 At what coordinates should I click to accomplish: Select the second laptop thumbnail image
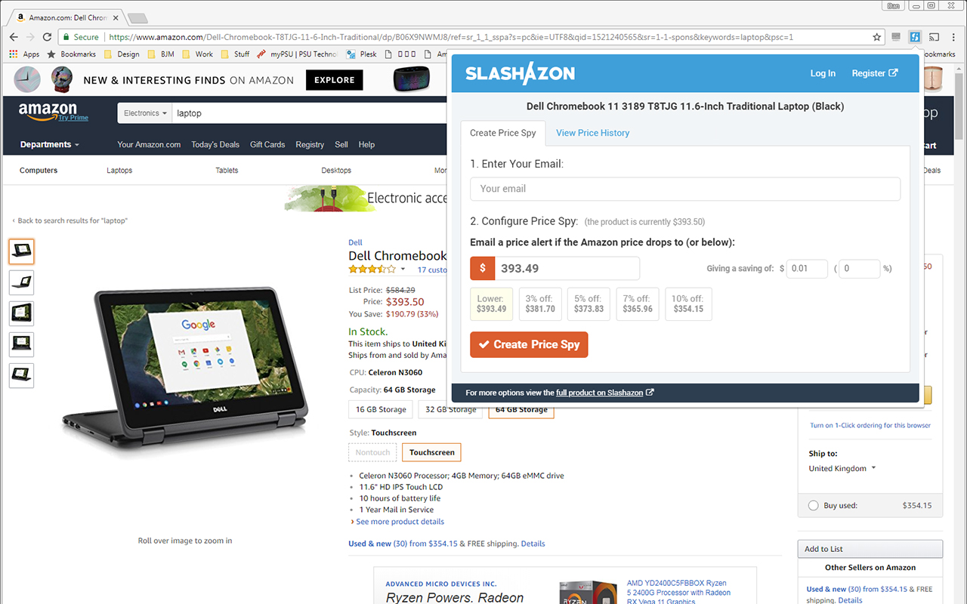coord(21,282)
